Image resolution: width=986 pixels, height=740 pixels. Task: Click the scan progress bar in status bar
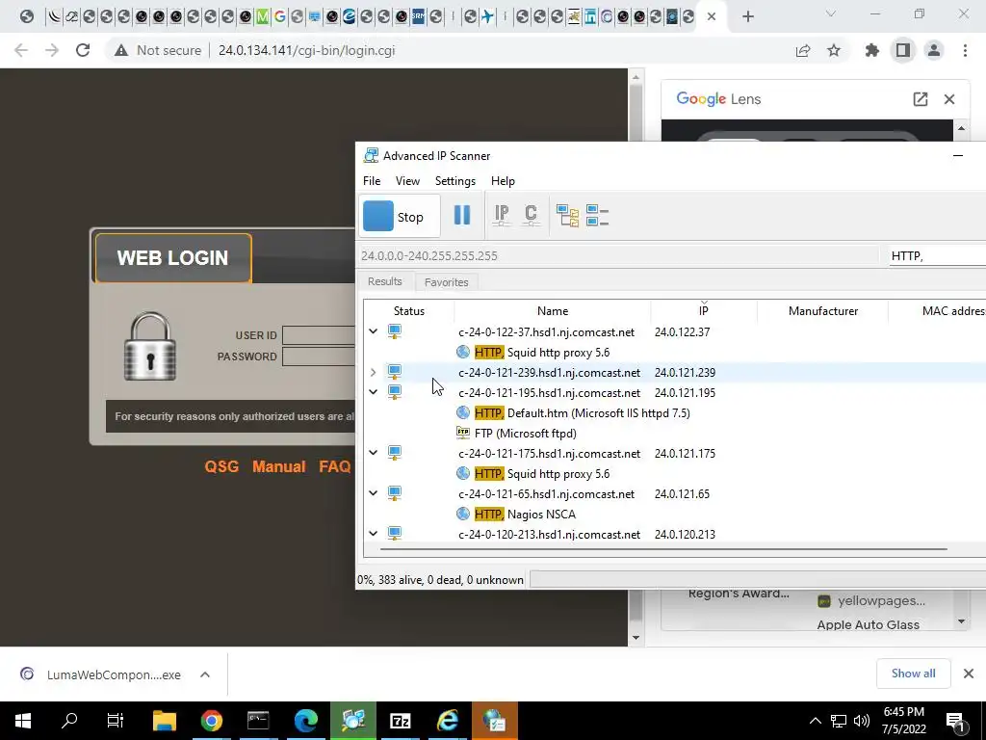[758, 579]
